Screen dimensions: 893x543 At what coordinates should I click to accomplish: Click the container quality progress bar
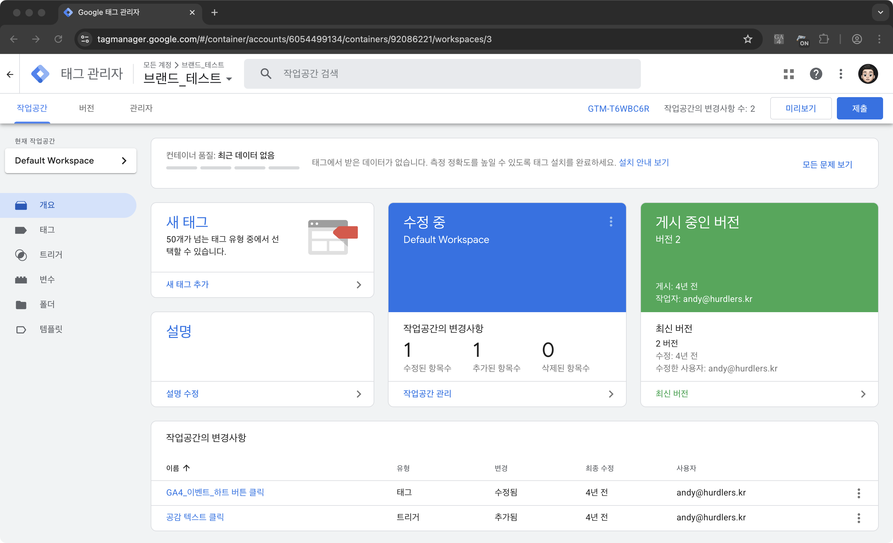233,168
